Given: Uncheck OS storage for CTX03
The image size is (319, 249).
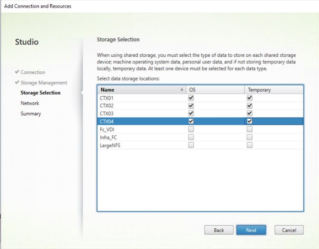Looking at the screenshot, I should pyautogui.click(x=191, y=113).
